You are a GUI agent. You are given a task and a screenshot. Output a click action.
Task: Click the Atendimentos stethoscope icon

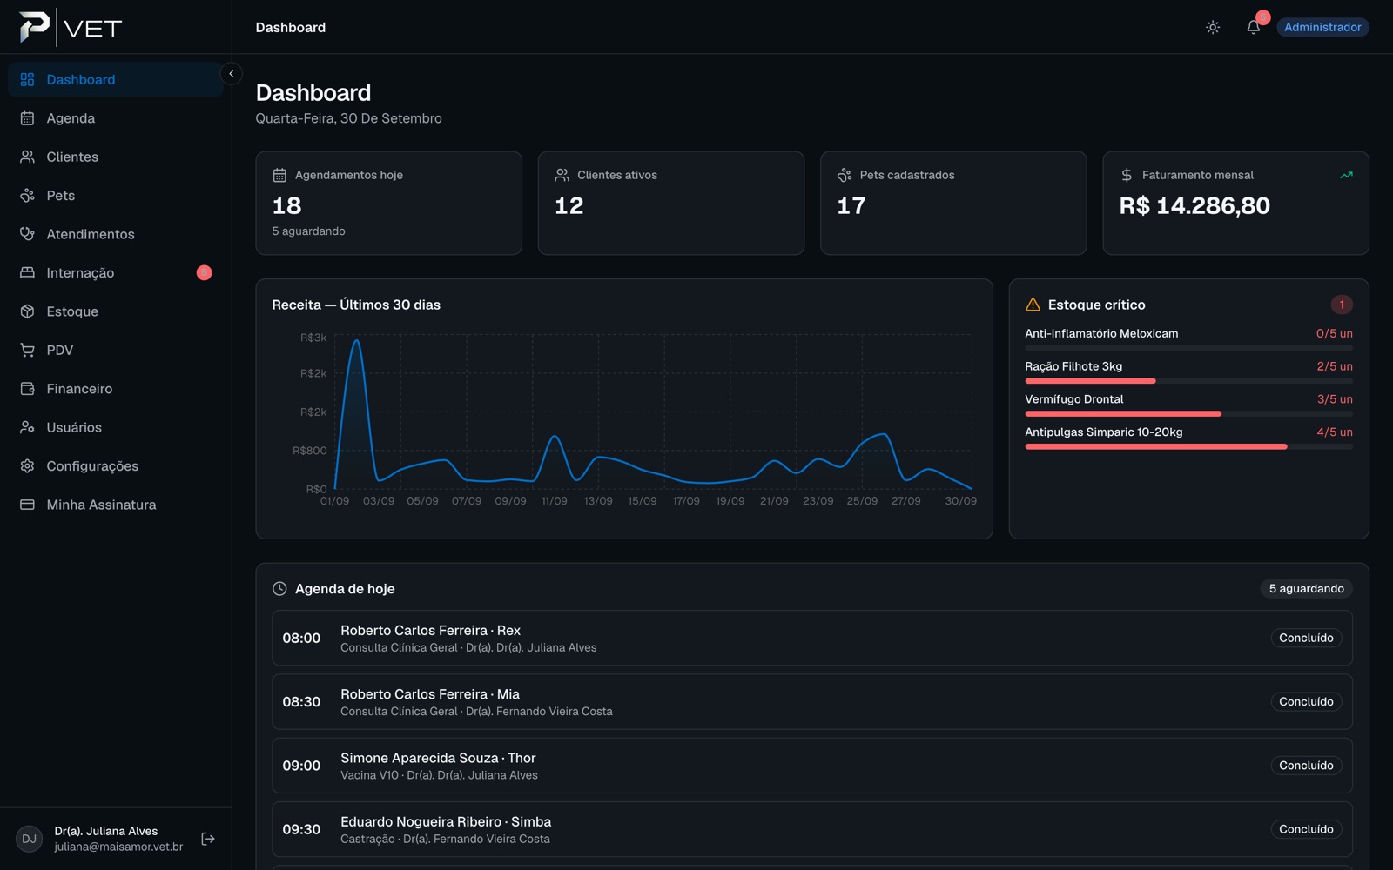click(x=27, y=234)
